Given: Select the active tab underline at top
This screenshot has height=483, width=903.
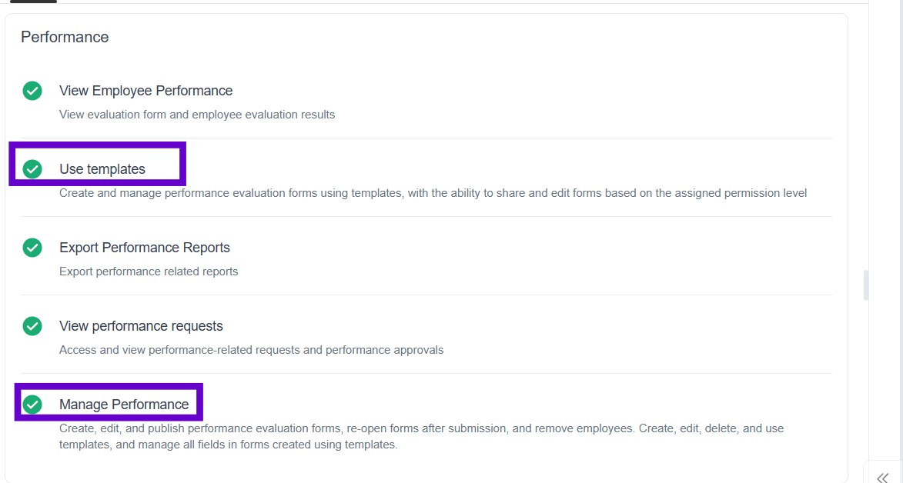Looking at the screenshot, I should [x=33, y=2].
